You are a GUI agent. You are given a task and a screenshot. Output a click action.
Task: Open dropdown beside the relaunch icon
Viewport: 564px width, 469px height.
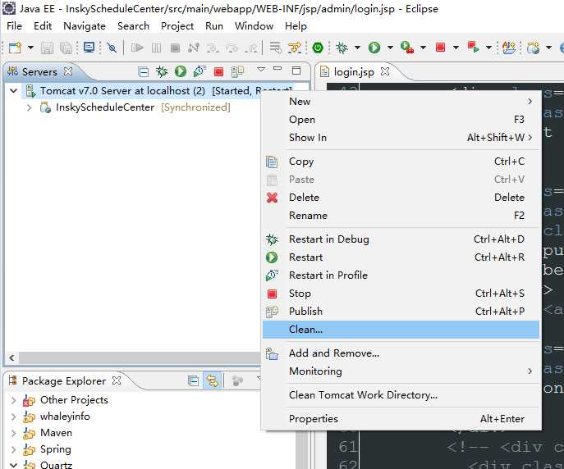[488, 48]
